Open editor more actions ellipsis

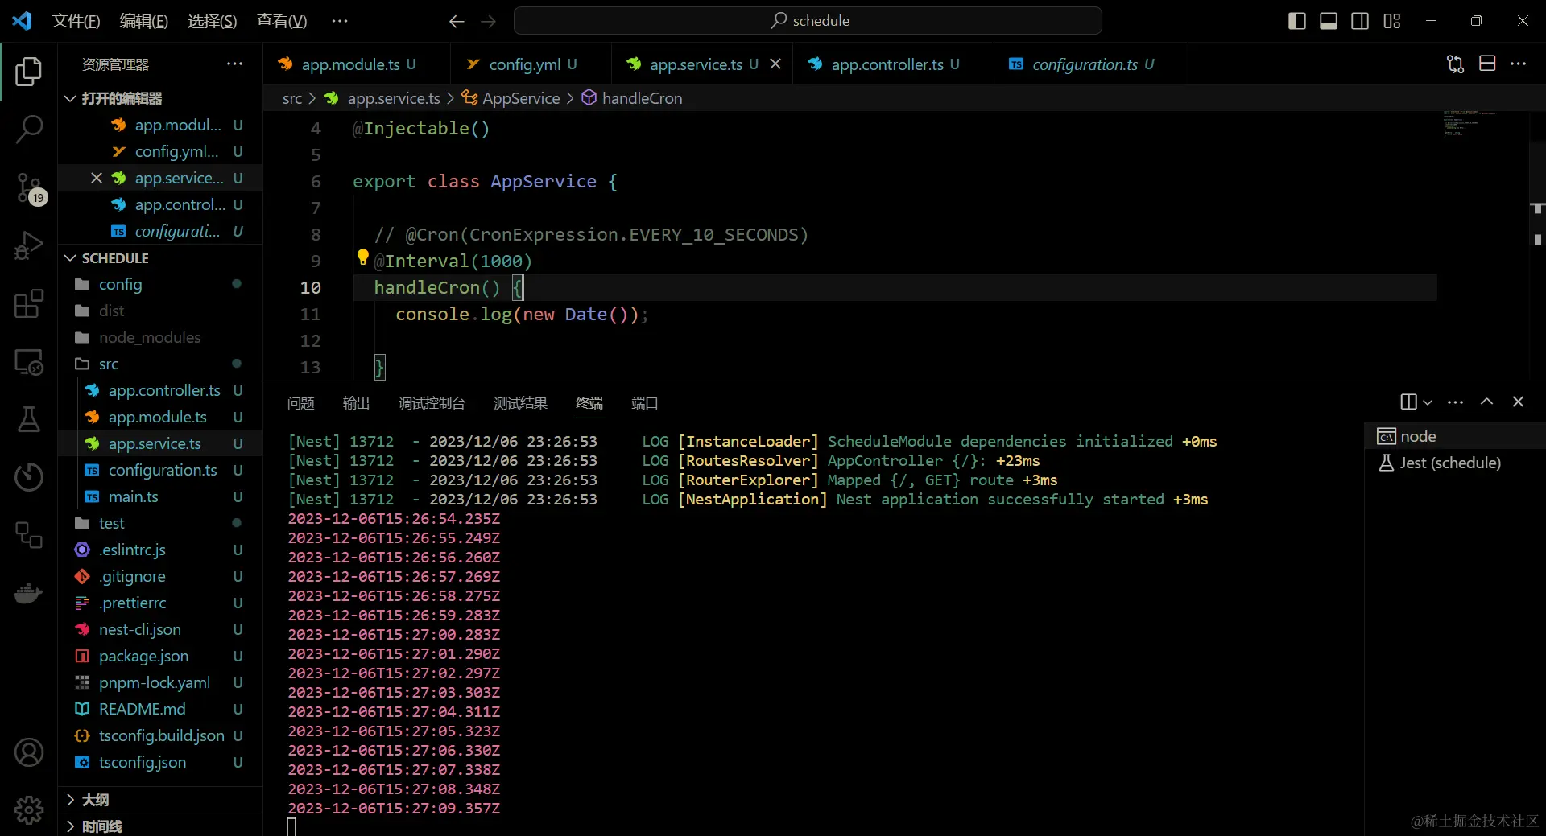click(1519, 64)
